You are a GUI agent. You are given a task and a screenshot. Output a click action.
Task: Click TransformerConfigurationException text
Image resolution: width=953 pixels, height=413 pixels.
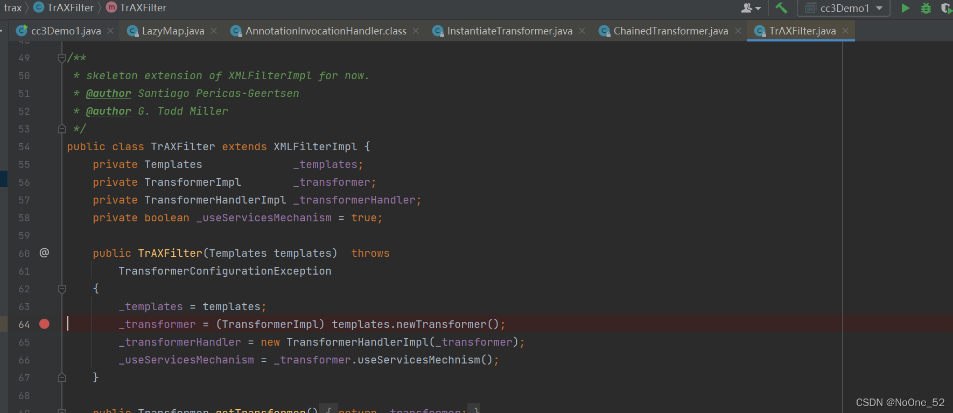pyautogui.click(x=225, y=271)
